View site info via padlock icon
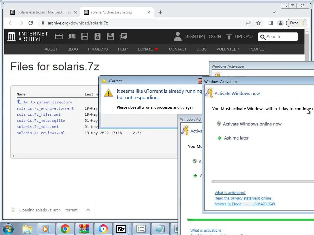This screenshot has height=235, width=314. click(43, 23)
